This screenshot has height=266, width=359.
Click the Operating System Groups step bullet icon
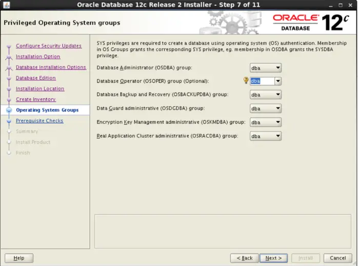coord(9,110)
